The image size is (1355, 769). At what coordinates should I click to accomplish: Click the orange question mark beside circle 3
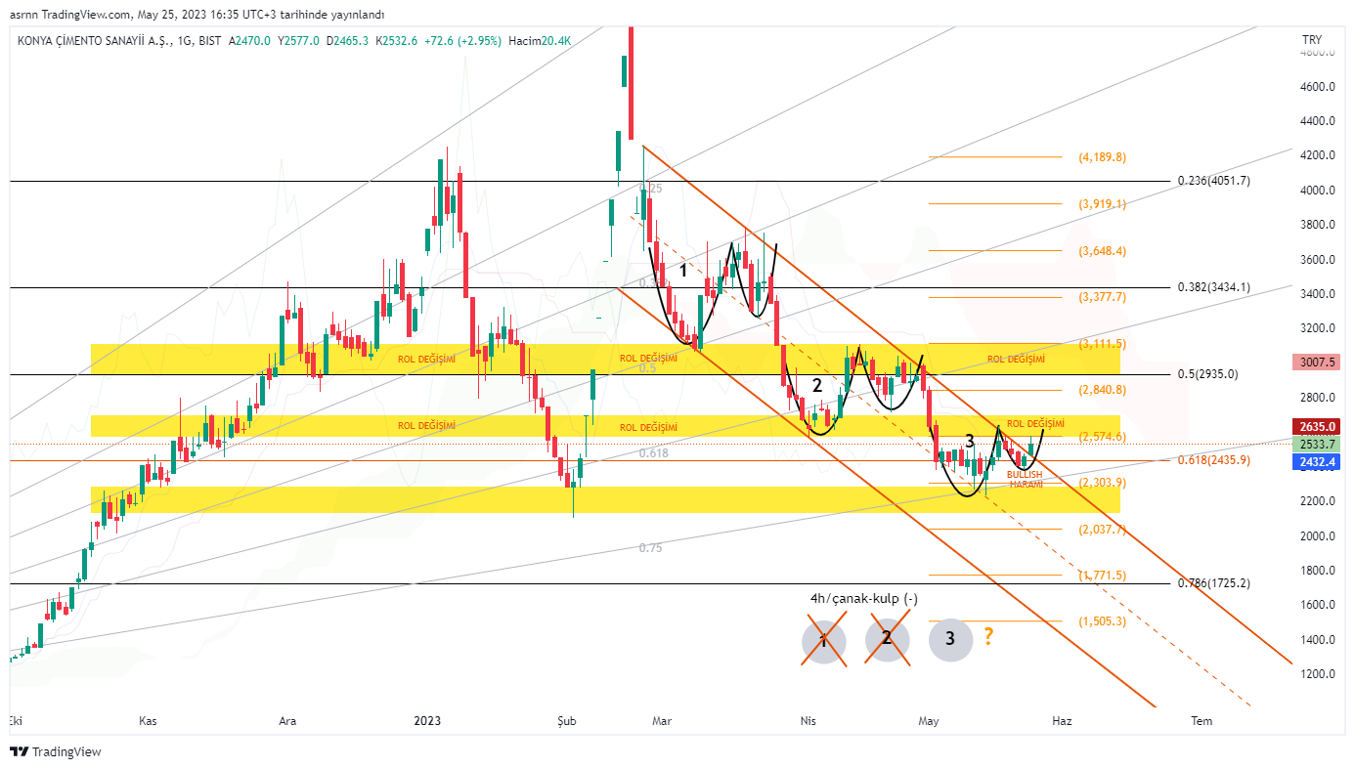(x=988, y=637)
